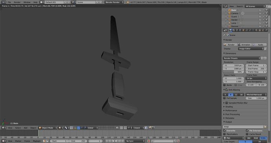Image resolution: width=271 pixels, height=143 pixels.
Task: Click the Timeline editor type icon
Action: click(4, 141)
